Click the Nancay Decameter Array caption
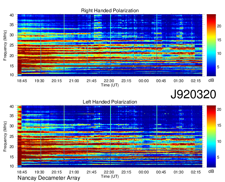 click(x=49, y=178)
